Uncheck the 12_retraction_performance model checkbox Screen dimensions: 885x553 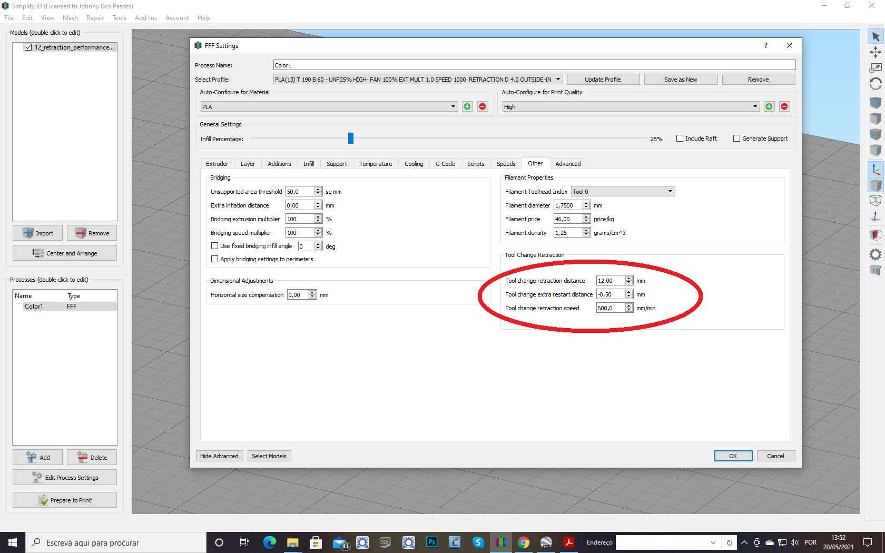click(x=28, y=47)
